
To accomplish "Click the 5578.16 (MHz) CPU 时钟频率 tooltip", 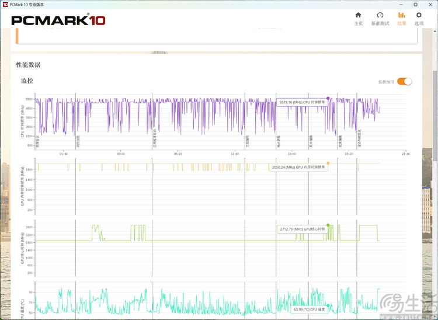I will (x=303, y=102).
